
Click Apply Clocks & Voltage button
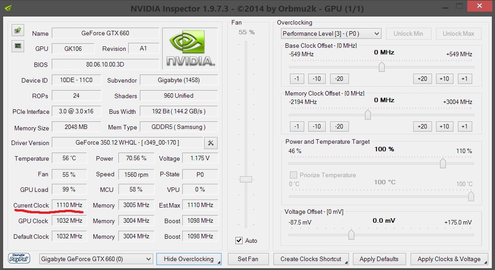click(449, 259)
